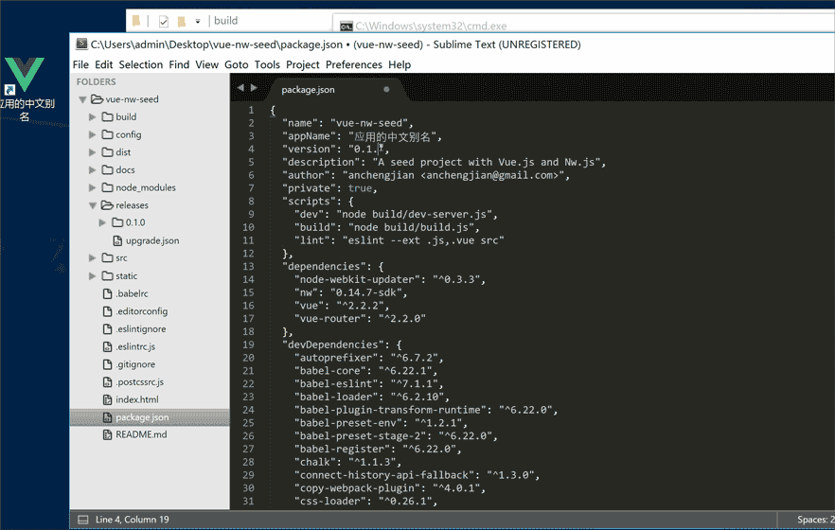Click the .eslintignore file icon
This screenshot has width=835, height=530.
[108, 328]
